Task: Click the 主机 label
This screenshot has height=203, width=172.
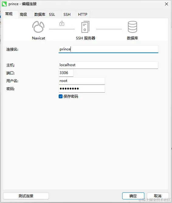Action: [x=10, y=65]
